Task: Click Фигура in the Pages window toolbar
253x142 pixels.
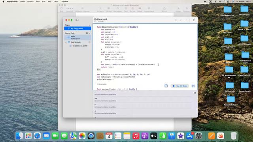Action: (133, 9)
